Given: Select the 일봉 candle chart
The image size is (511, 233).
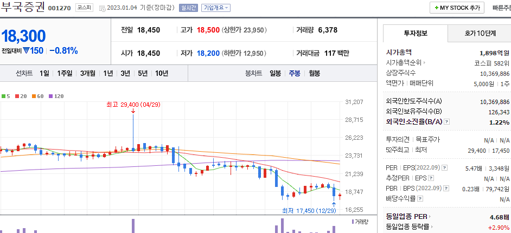Looking at the screenshot, I should point(275,74).
